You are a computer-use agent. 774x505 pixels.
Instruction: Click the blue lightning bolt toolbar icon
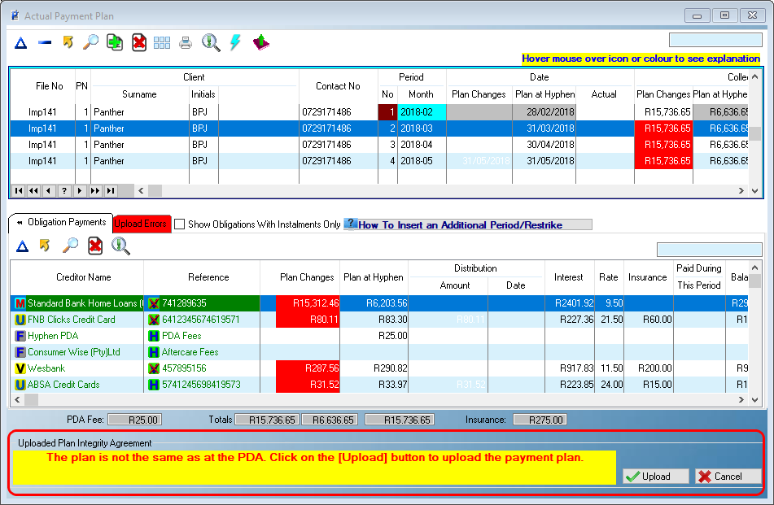(236, 41)
